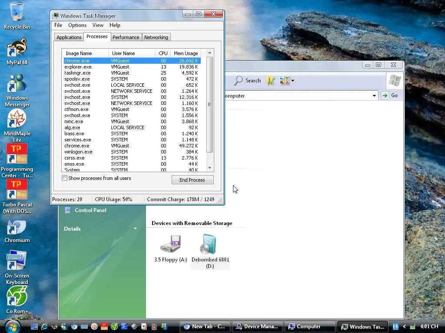Select the csrss.exe process row
Viewport: 445px width, 333px height.
point(132,158)
